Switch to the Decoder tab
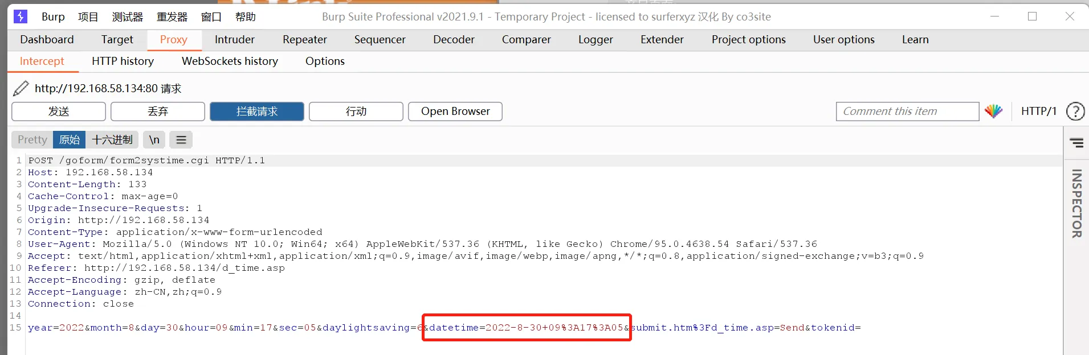 pos(454,40)
